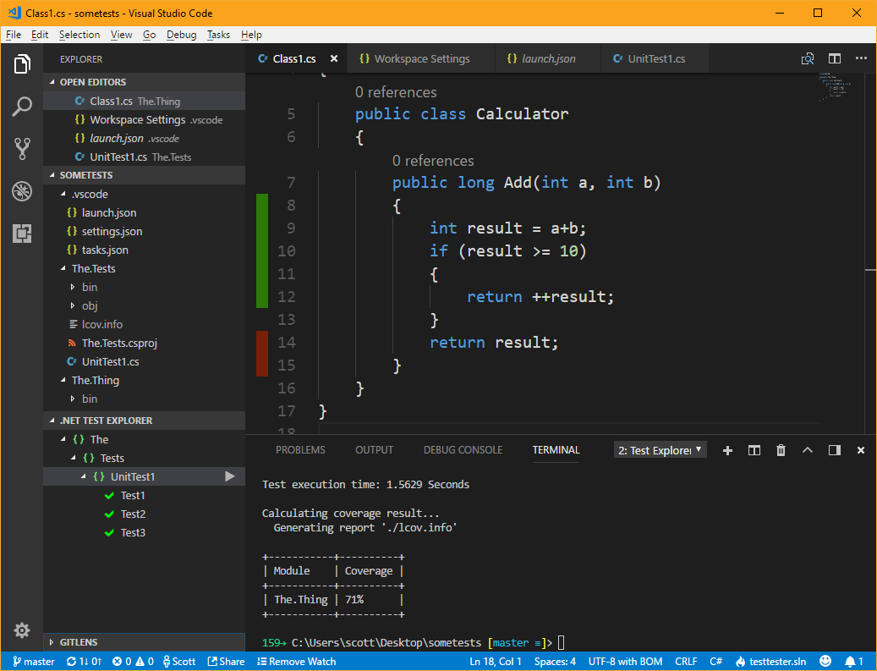The image size is (877, 671).
Task: Open the editor more actions ellipsis
Action: [x=861, y=58]
